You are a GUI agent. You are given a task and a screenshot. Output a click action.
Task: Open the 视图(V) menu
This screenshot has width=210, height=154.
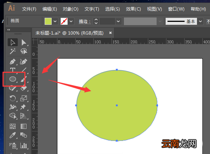(x=154, y=9)
